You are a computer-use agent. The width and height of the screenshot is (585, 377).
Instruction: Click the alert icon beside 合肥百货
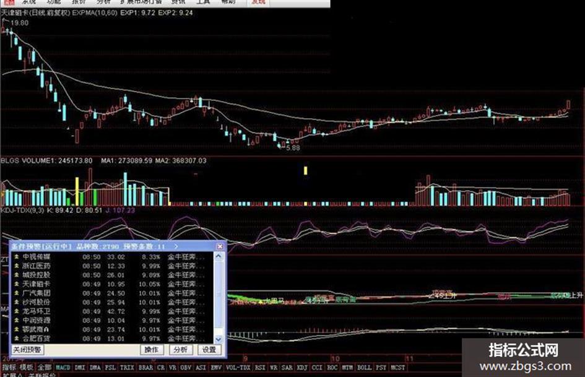coord(17,339)
